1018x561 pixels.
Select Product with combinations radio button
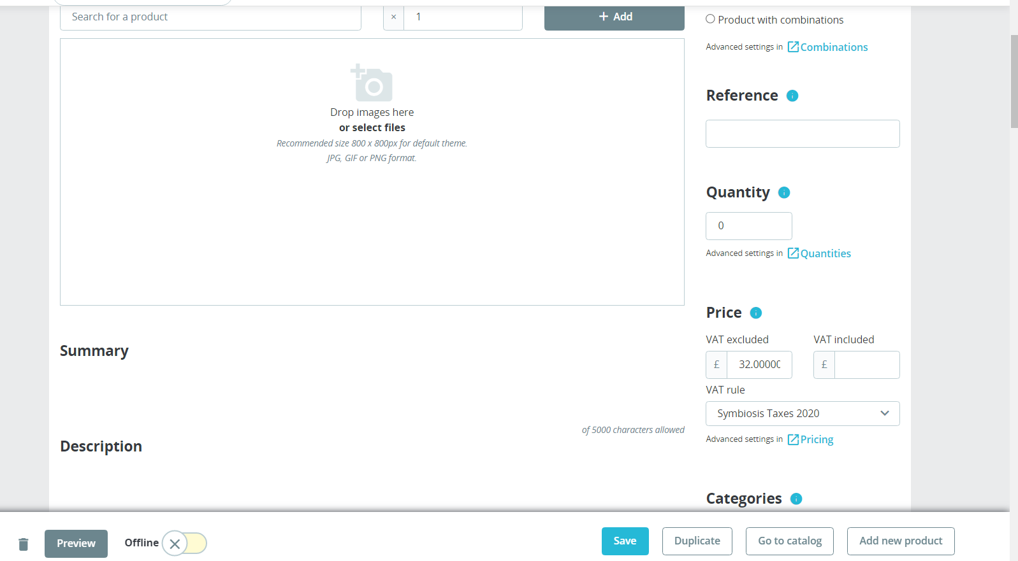pos(710,19)
